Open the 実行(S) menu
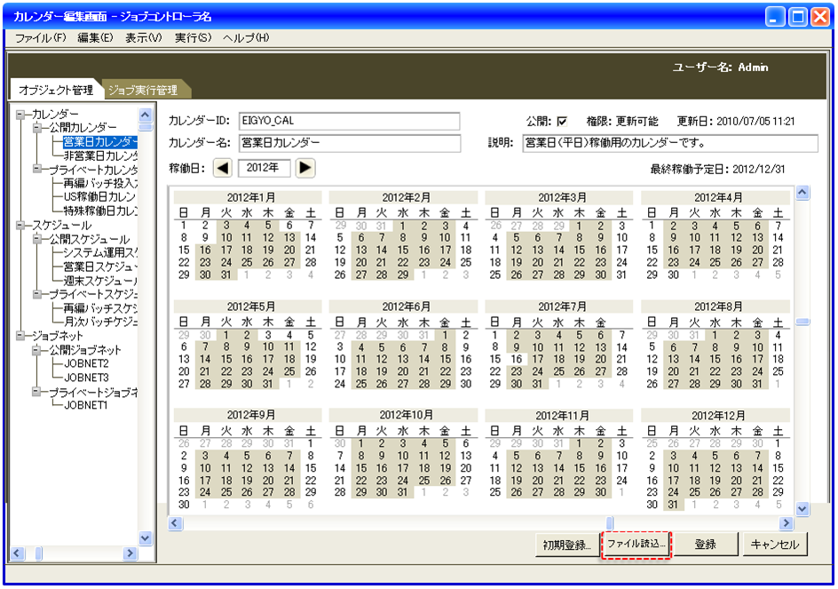Image resolution: width=838 pixels, height=589 pixels. coord(193,38)
